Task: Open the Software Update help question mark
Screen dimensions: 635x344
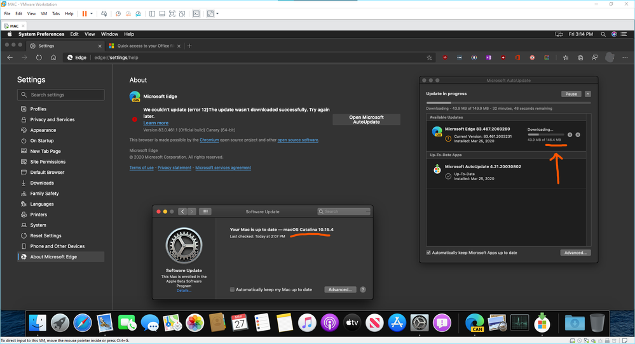Action: [363, 289]
